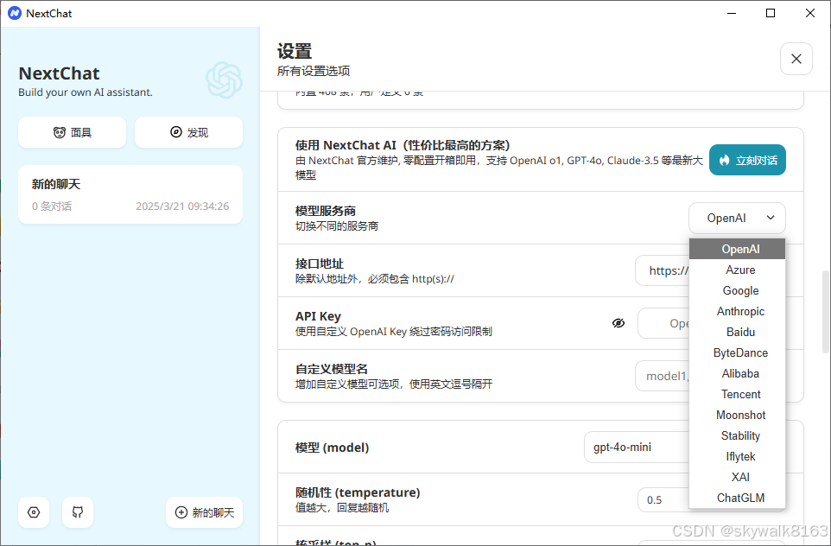The height and width of the screenshot is (546, 831).
Task: Open the 面具 masks button
Action: (72, 132)
